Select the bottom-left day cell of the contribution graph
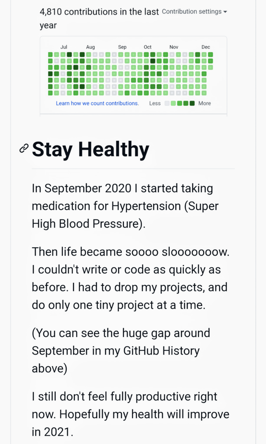This screenshot has height=444, width=266. [x=50, y=93]
